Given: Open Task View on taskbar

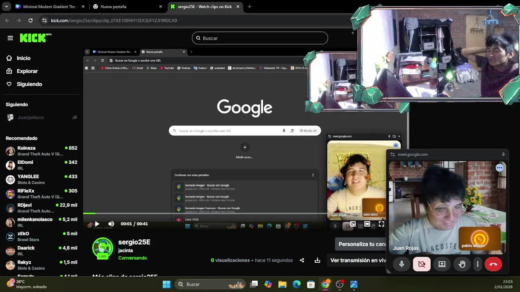Looking at the screenshot, I should click(254, 284).
